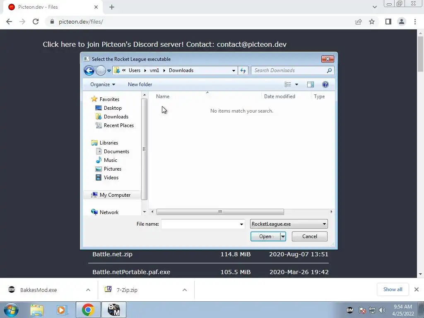This screenshot has width=424, height=318.
Task: Toggle Chrome's side panel
Action: (388, 22)
